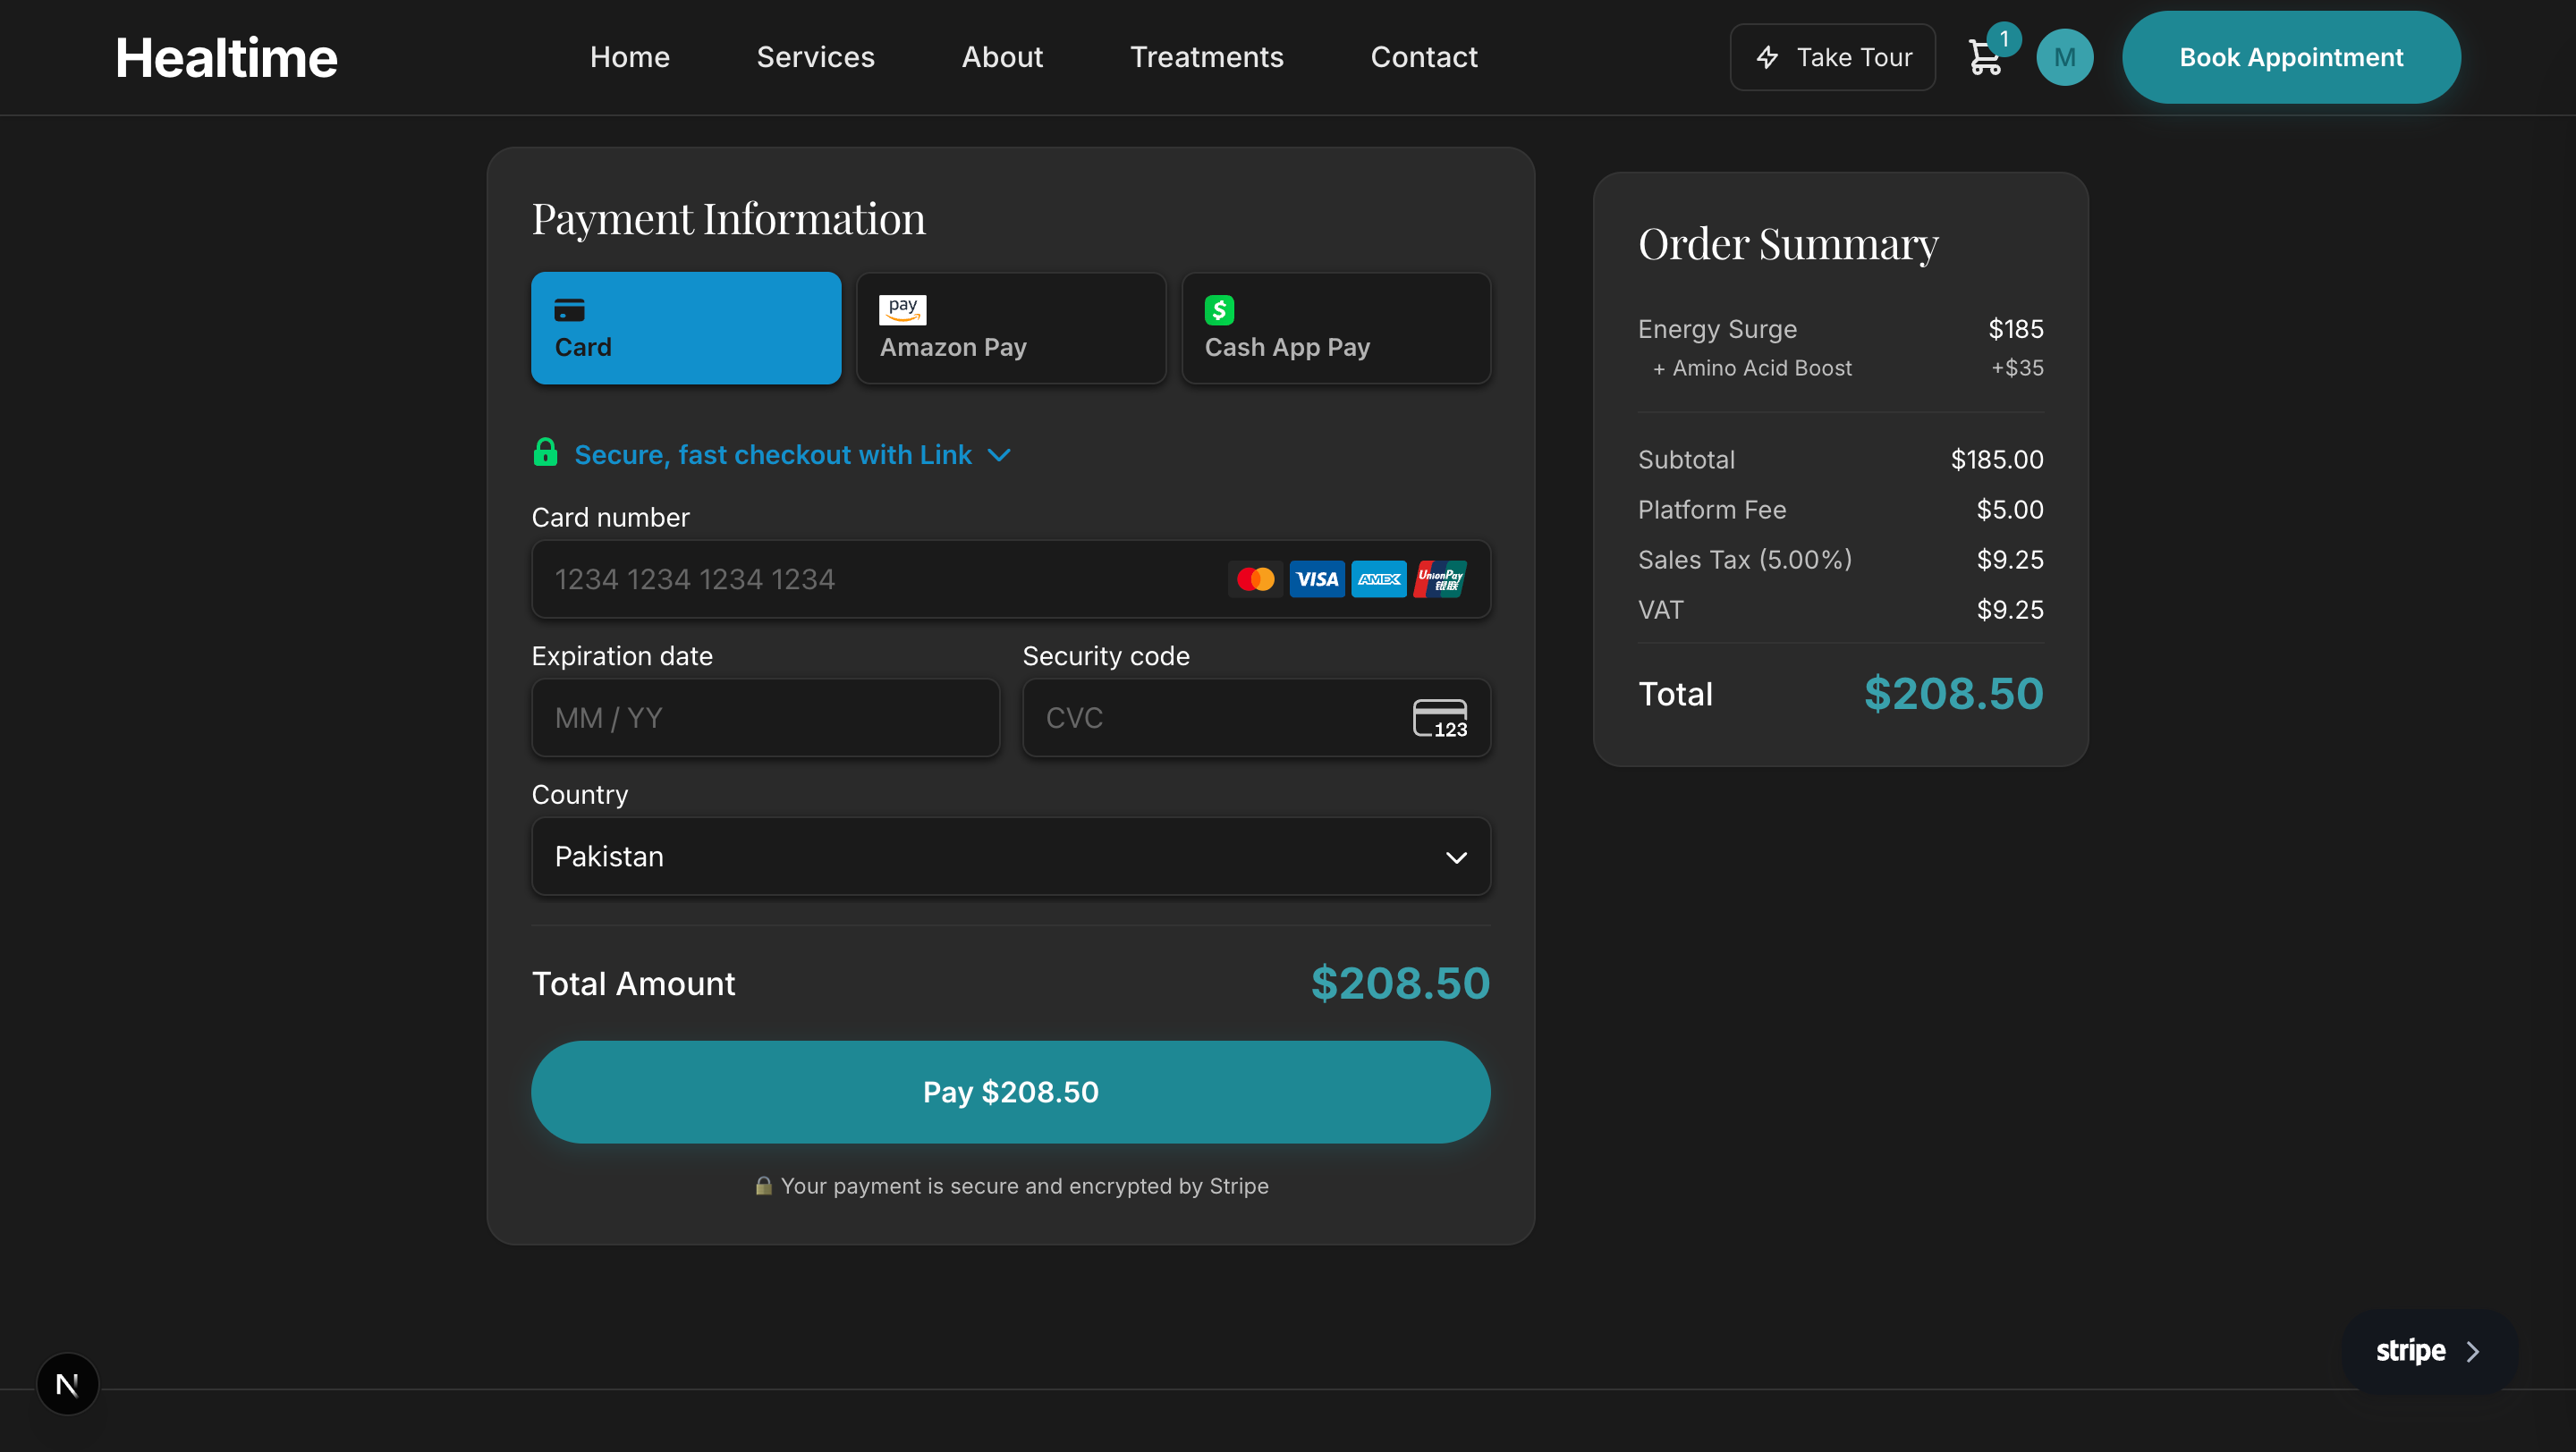
Task: Click the UnionPay icon
Action: pyautogui.click(x=1440, y=578)
